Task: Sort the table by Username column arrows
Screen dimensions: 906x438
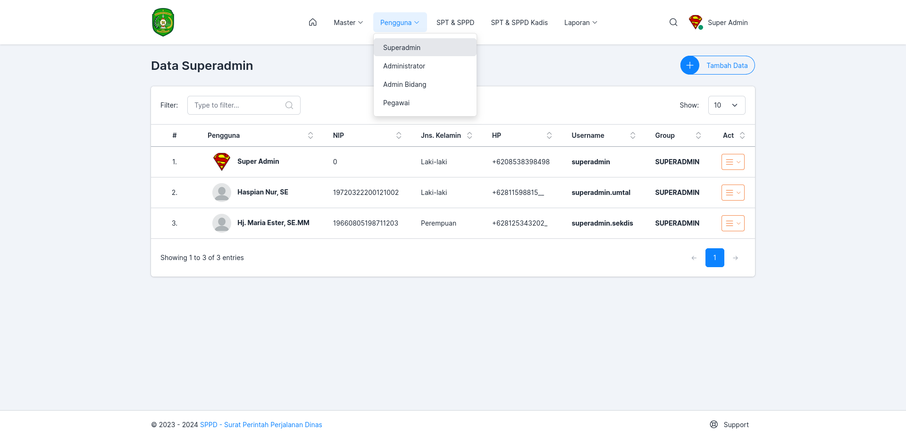Action: coord(633,135)
